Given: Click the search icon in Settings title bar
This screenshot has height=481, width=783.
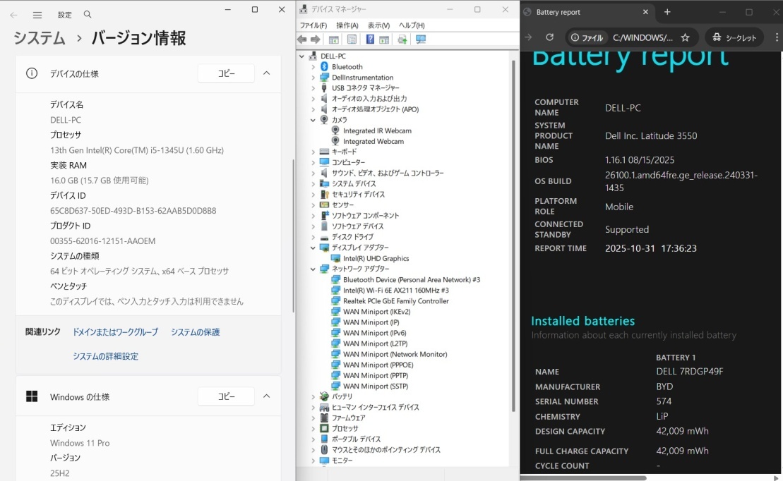Looking at the screenshot, I should (88, 15).
